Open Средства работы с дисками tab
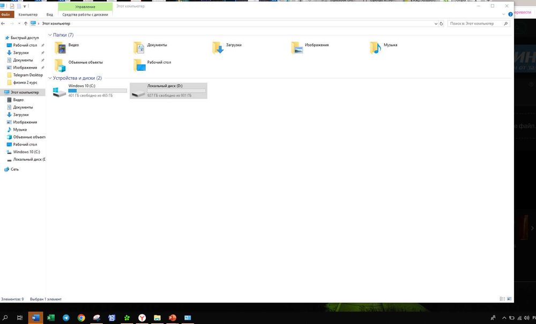Image resolution: width=536 pixels, height=324 pixels. (85, 14)
